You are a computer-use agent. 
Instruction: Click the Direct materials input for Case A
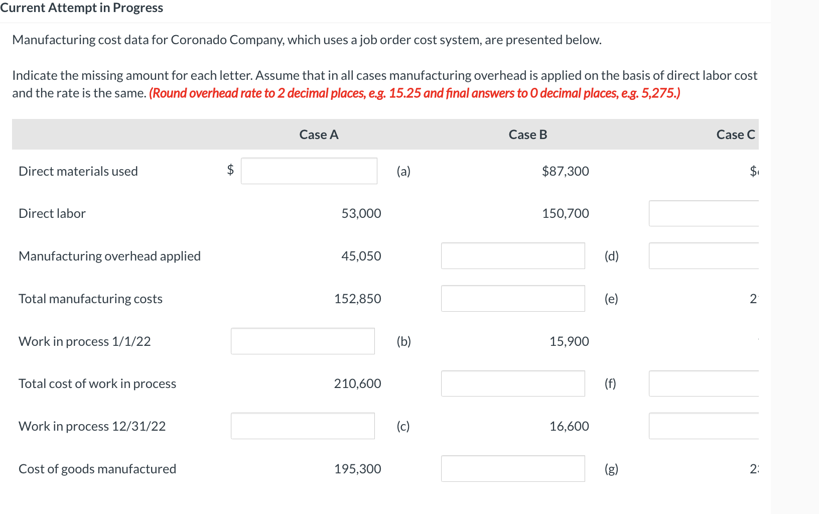pyautogui.click(x=309, y=171)
